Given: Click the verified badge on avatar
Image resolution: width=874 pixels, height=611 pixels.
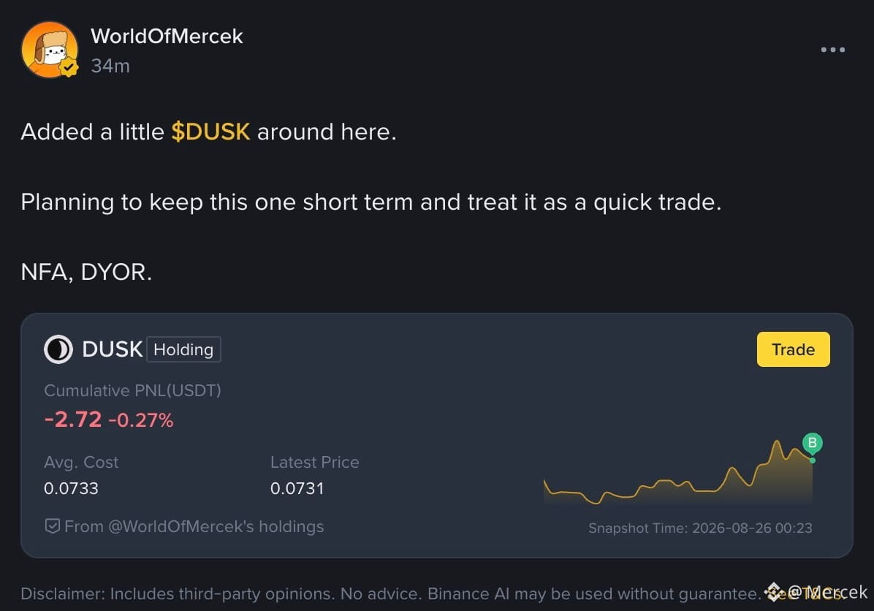Looking at the screenshot, I should tap(69, 68).
